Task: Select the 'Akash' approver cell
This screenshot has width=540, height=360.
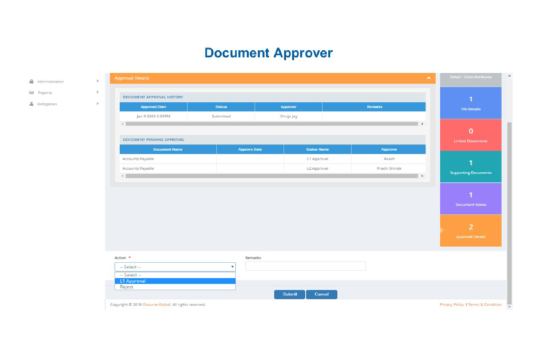Action: [x=389, y=159]
